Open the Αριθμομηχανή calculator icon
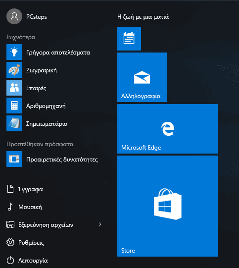This screenshot has height=268, width=239. (x=14, y=106)
